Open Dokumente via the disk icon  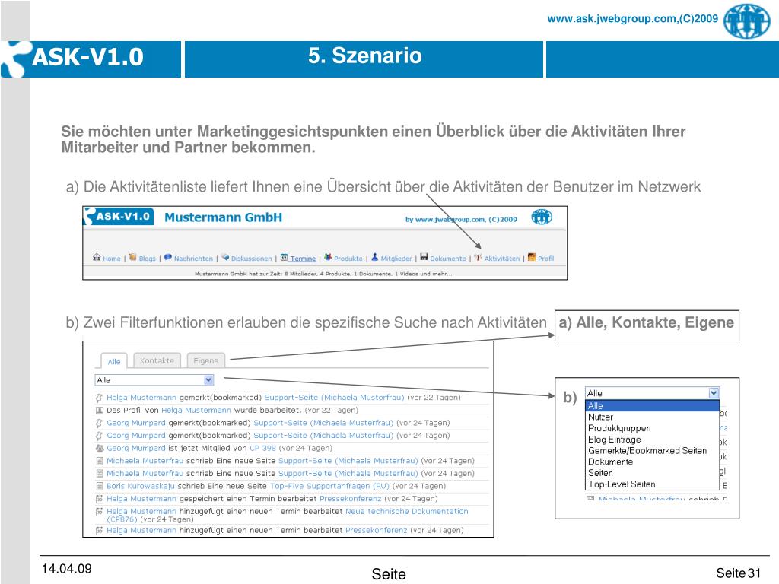tap(424, 257)
